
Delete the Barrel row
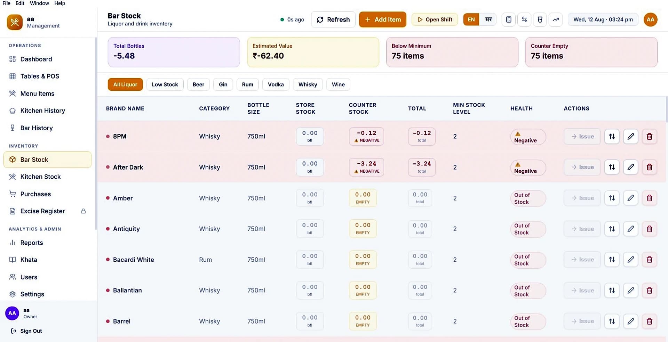pyautogui.click(x=650, y=321)
